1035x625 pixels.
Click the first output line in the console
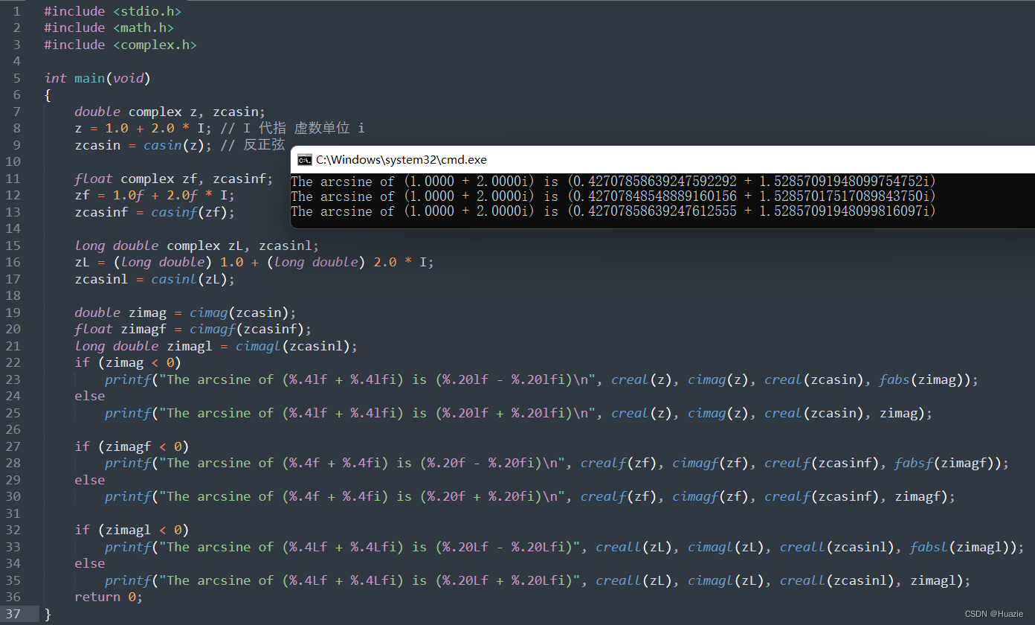tap(613, 182)
